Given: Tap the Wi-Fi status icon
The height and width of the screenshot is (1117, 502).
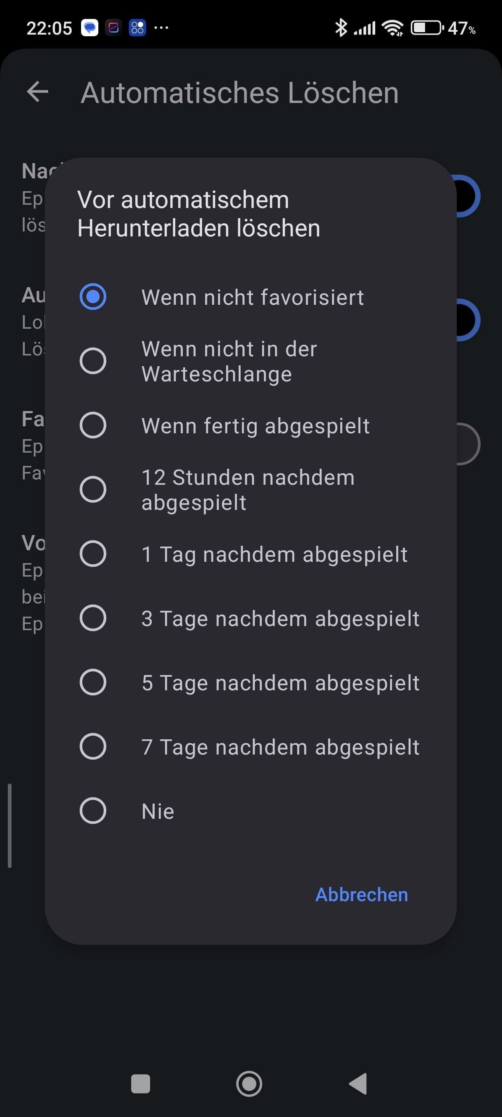Looking at the screenshot, I should pos(393,28).
